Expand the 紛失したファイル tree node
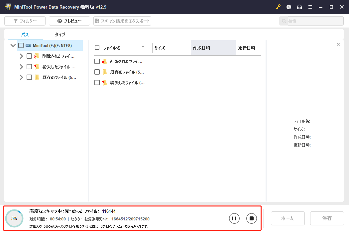The image size is (349, 232). 21,67
